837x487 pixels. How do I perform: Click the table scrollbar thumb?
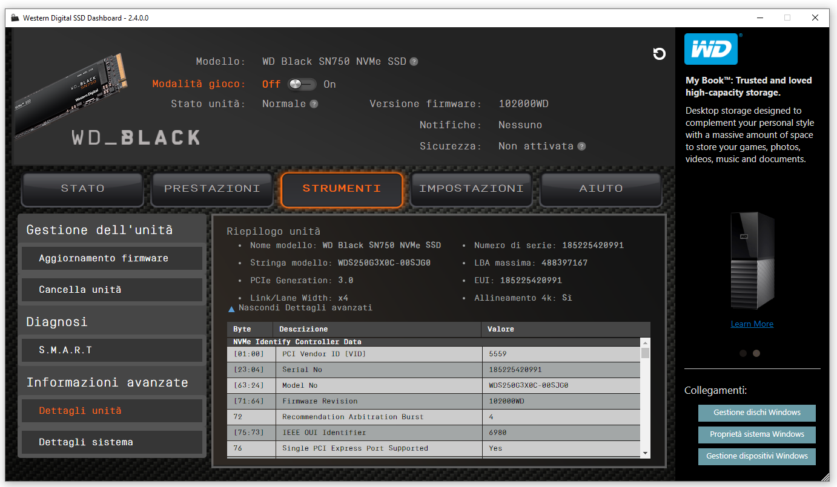645,353
